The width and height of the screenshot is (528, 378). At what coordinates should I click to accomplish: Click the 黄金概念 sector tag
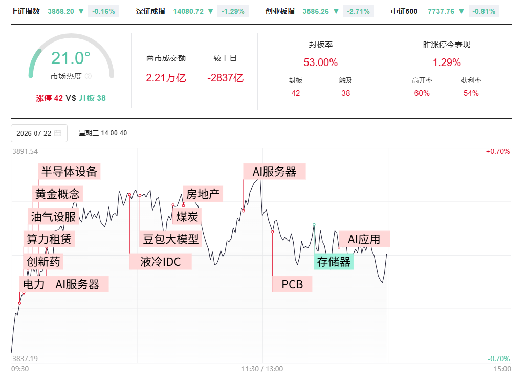(x=57, y=194)
